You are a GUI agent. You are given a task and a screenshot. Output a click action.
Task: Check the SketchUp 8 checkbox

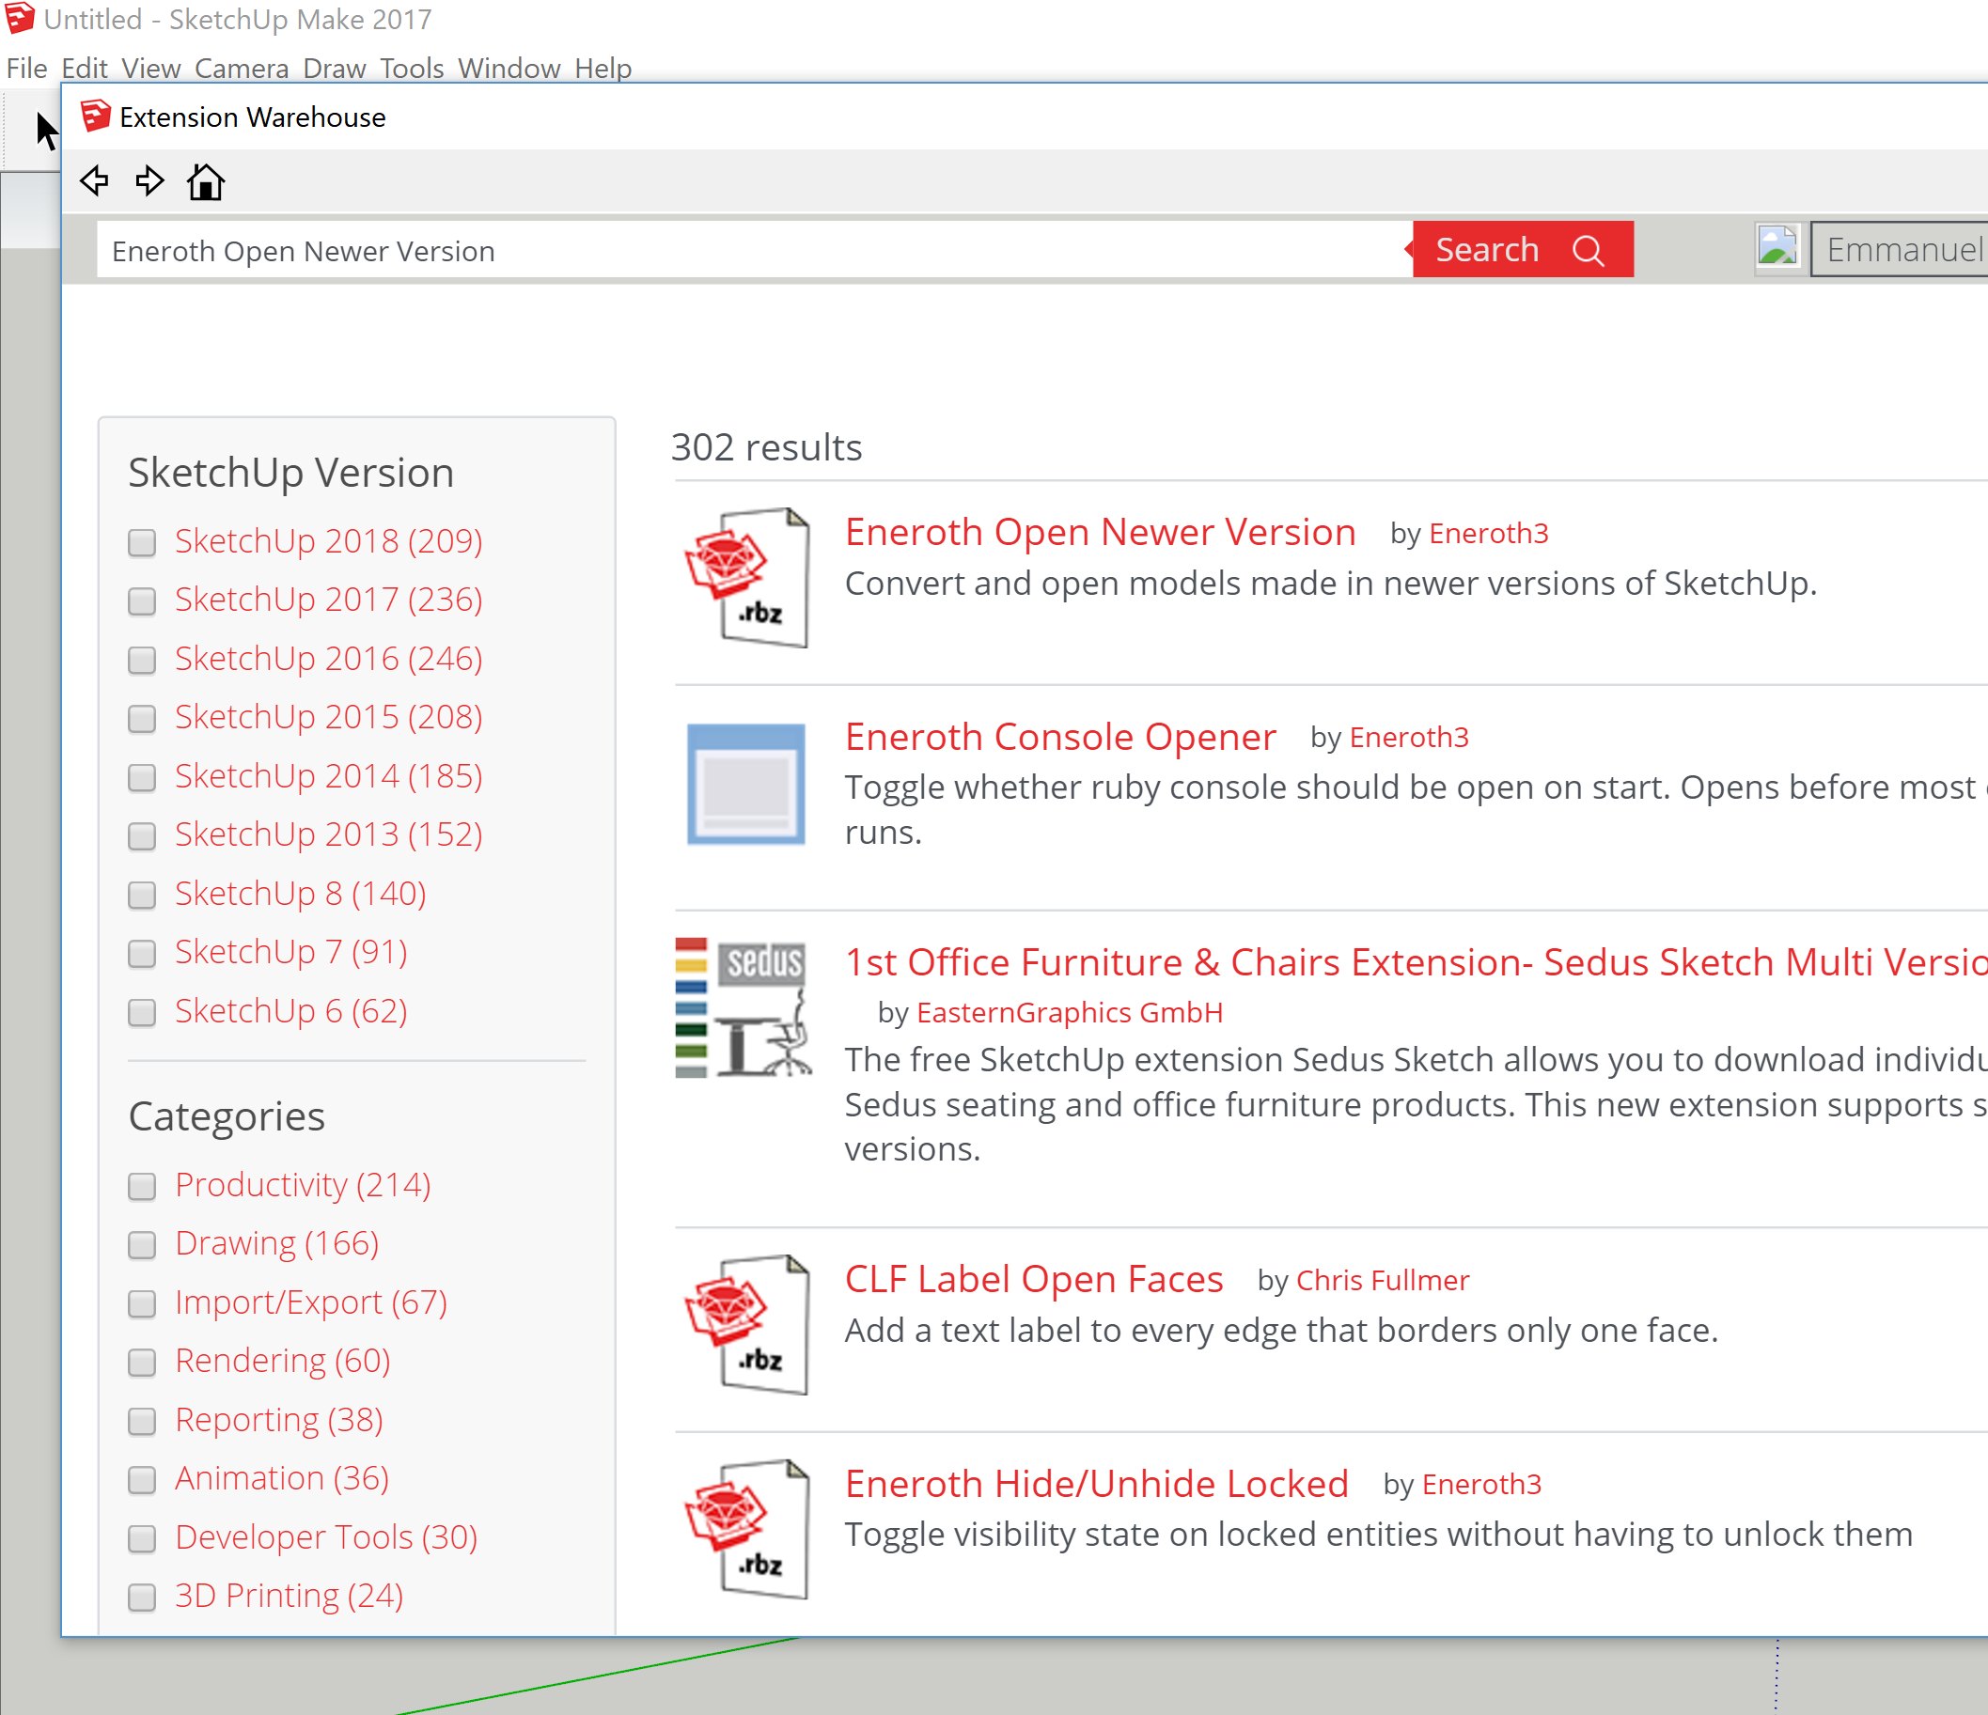point(142,895)
